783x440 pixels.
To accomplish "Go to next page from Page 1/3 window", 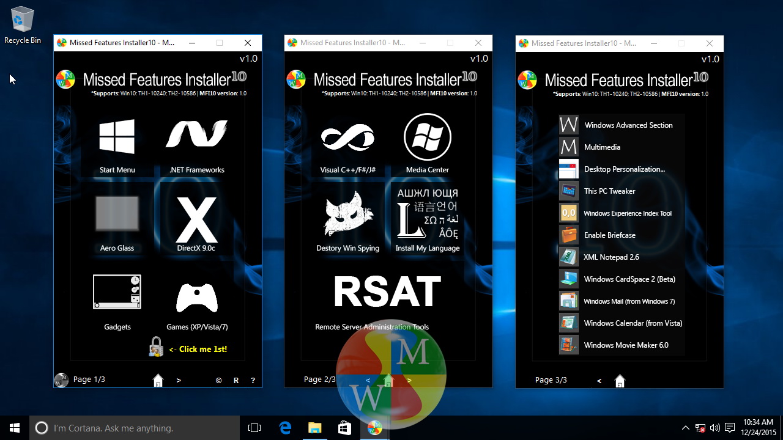I will pyautogui.click(x=179, y=380).
